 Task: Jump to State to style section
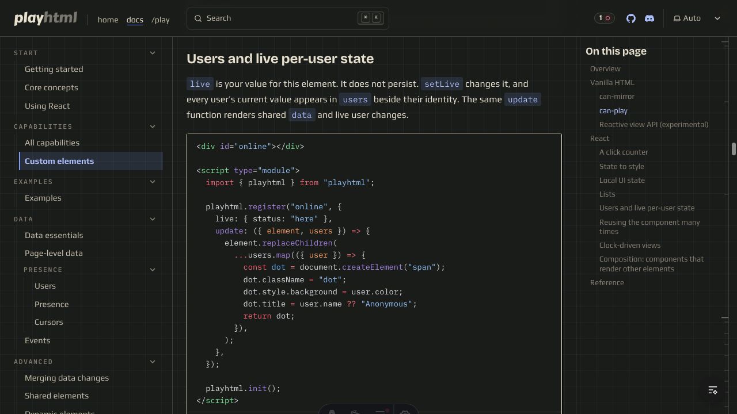621,166
